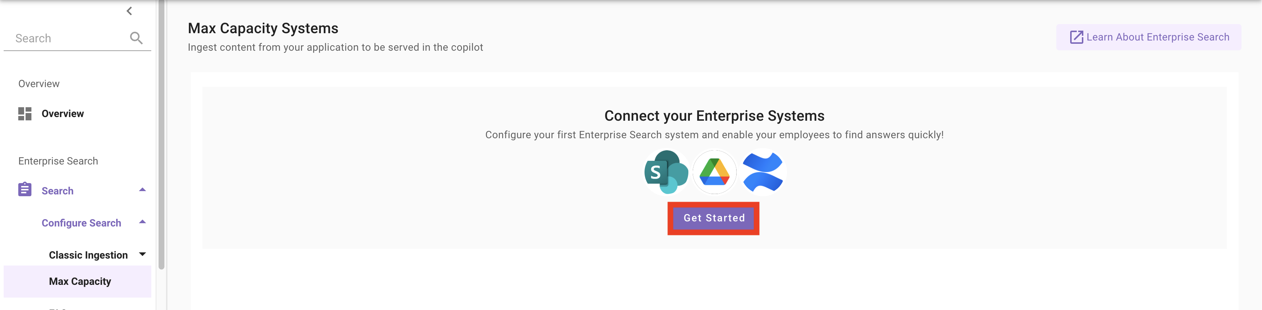Screen dimensions: 1262x310
Task: Click the magnifying glass search icon
Action: coord(136,38)
